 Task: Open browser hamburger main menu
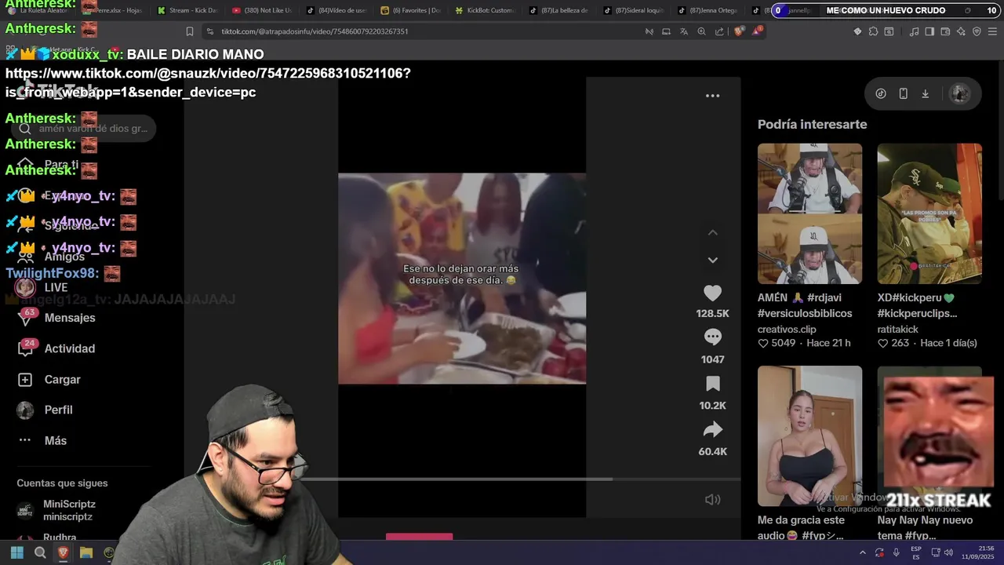coord(992,31)
